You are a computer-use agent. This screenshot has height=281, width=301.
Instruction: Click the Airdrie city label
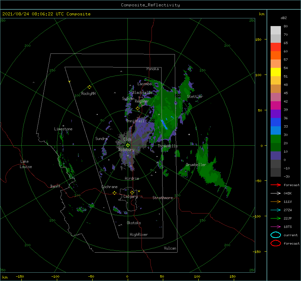tap(132, 178)
